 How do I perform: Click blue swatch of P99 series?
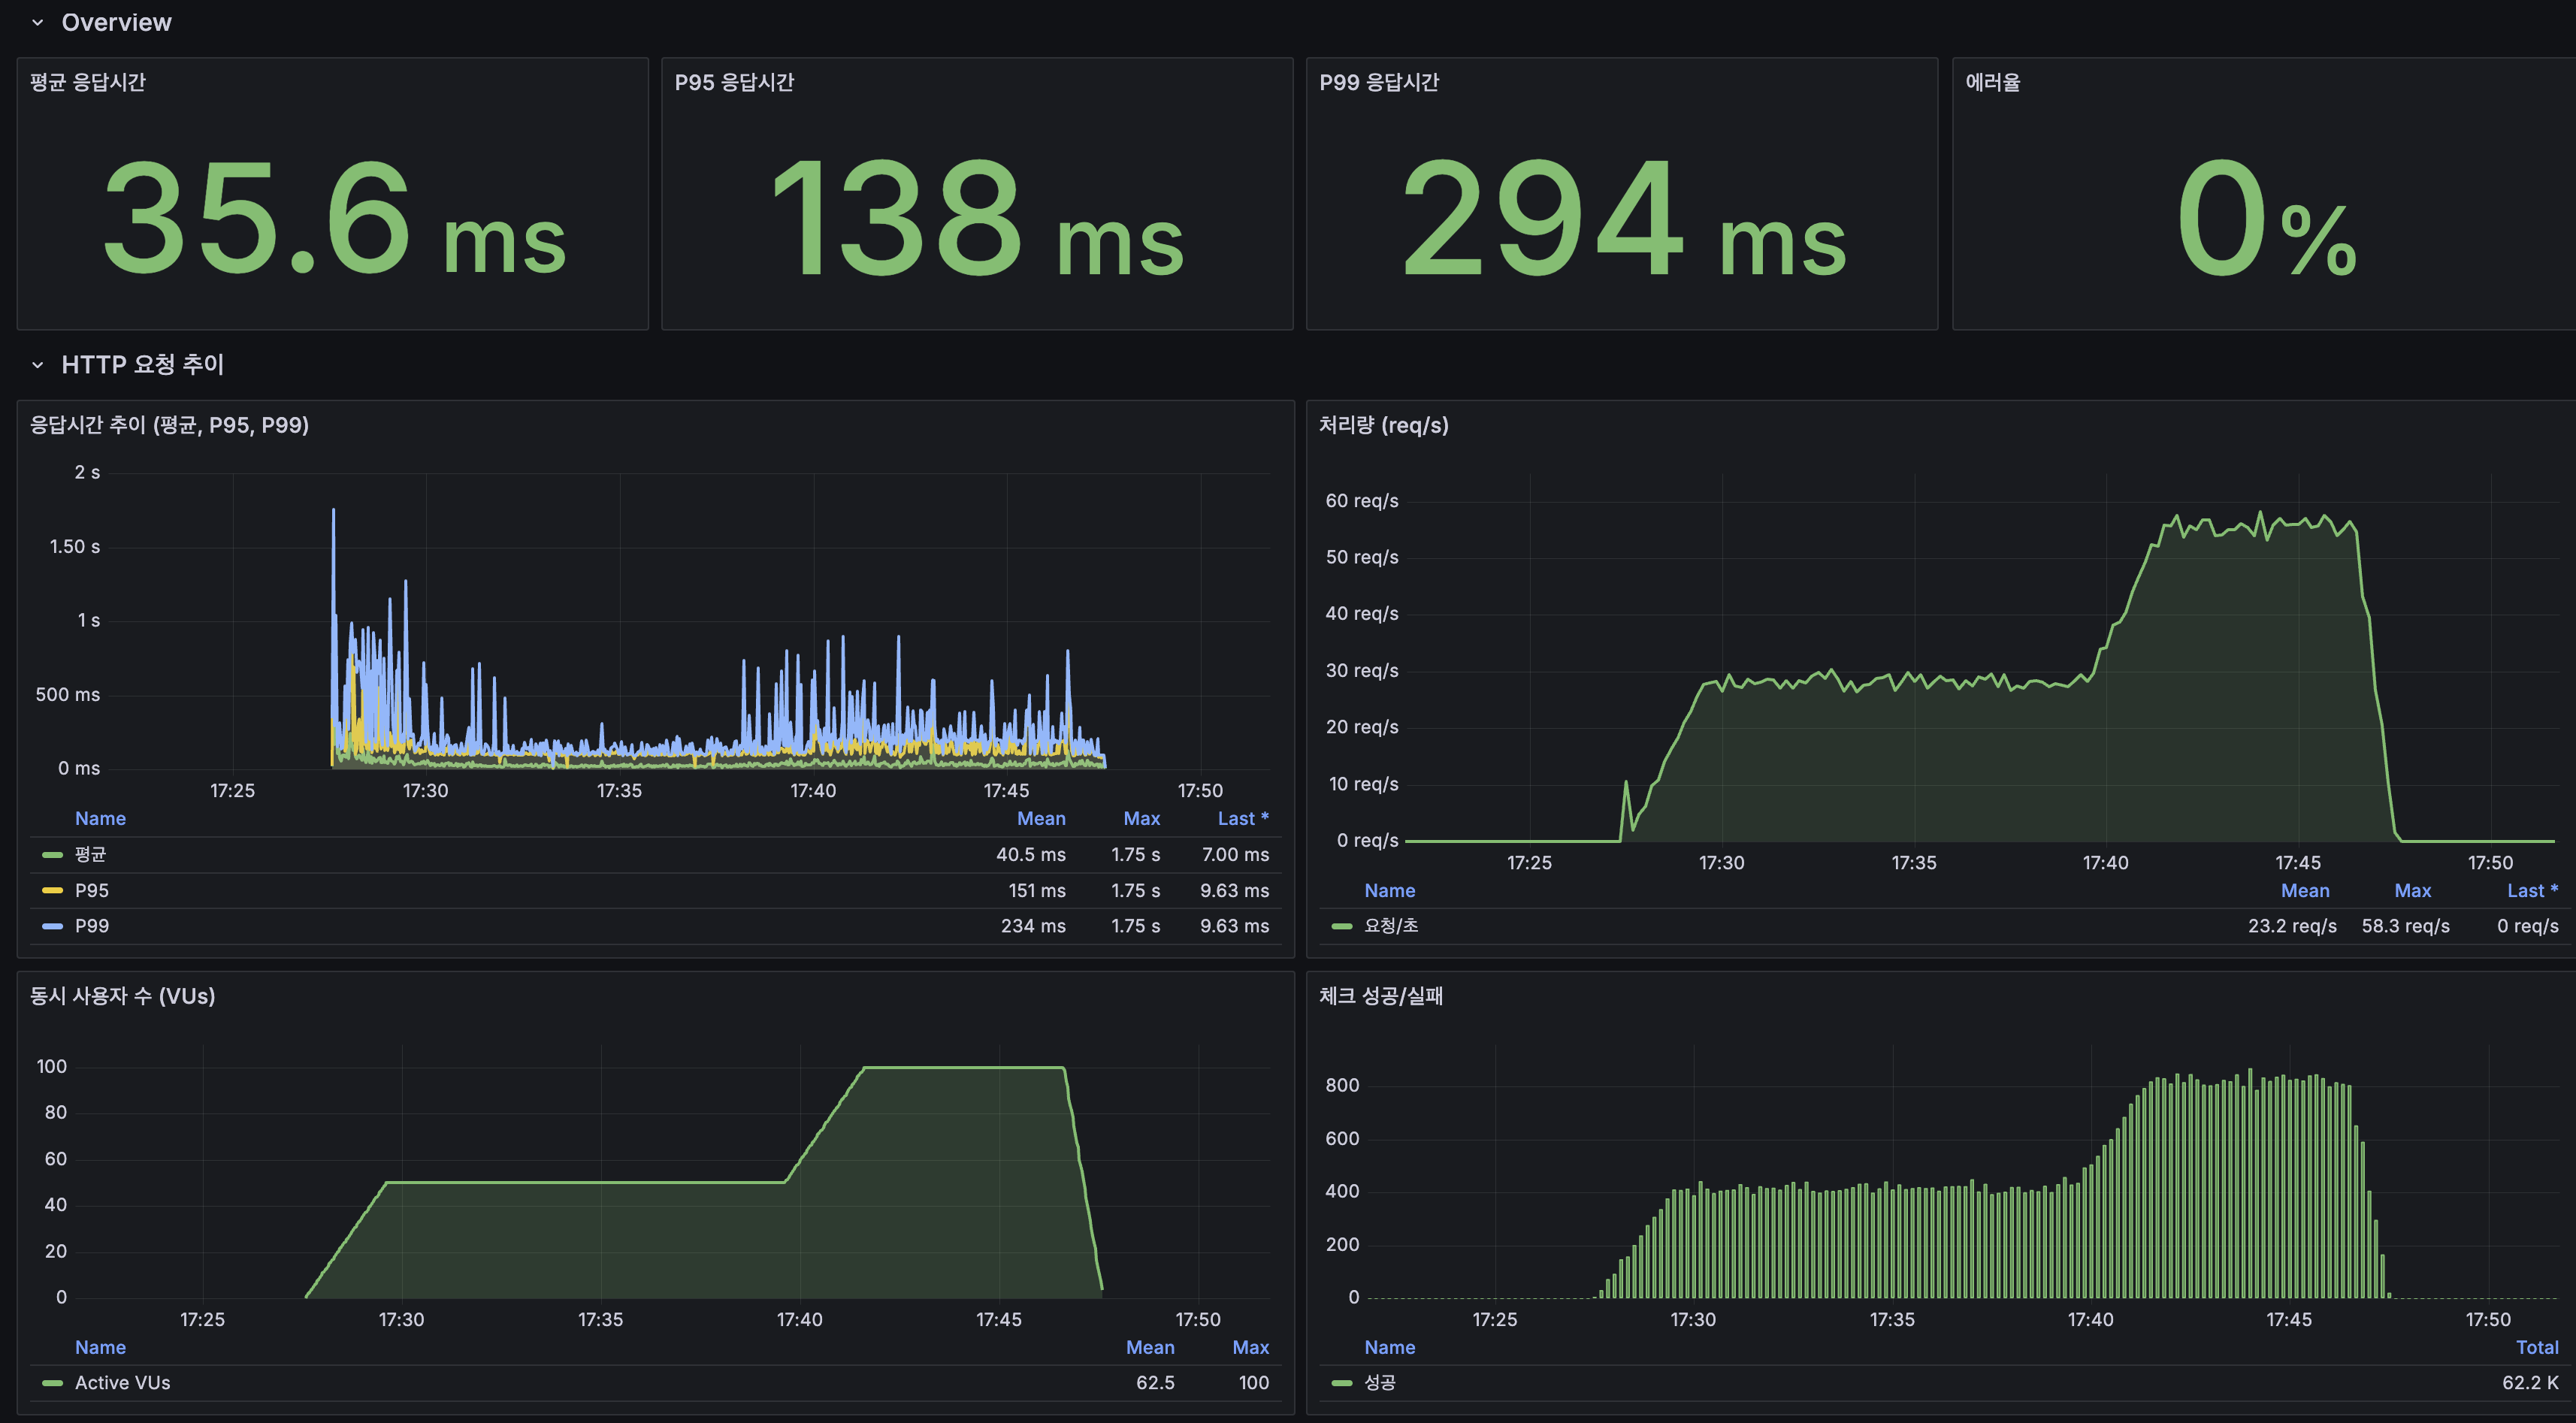52,926
